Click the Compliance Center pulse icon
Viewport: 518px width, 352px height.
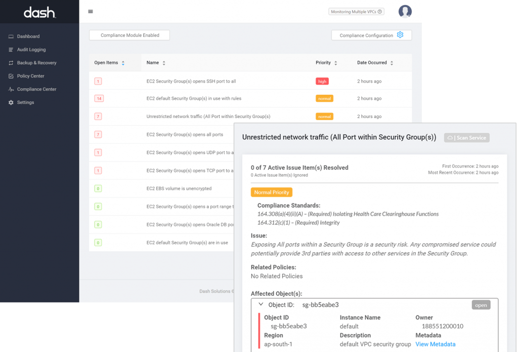point(11,89)
